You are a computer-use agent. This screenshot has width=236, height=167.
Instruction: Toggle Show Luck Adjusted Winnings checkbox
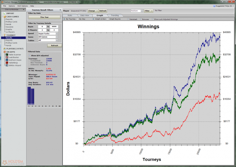153,19
